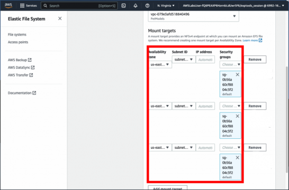
Task: Go to Access points in sidebar
Action: 18,42
